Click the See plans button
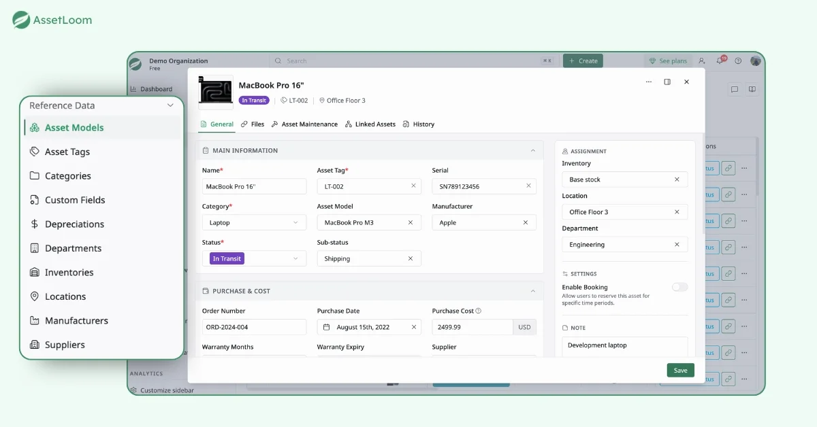817x427 pixels. (668, 61)
